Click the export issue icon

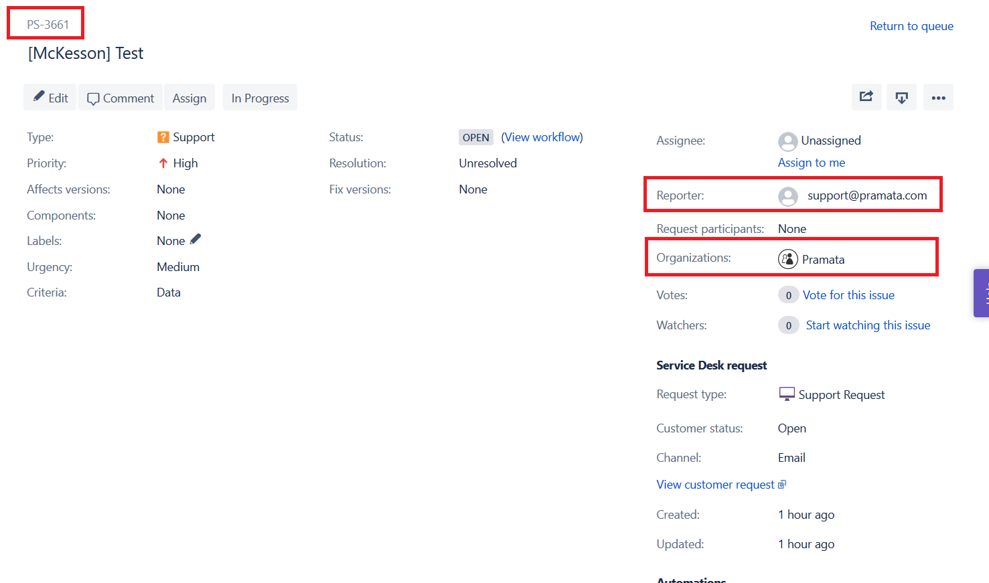click(902, 97)
